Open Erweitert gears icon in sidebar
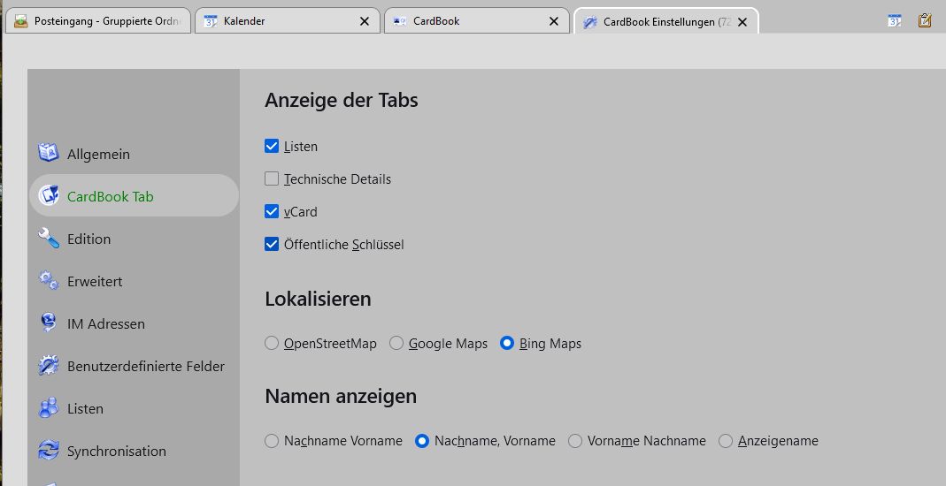Viewport: 946px width, 486px height. pos(49,281)
